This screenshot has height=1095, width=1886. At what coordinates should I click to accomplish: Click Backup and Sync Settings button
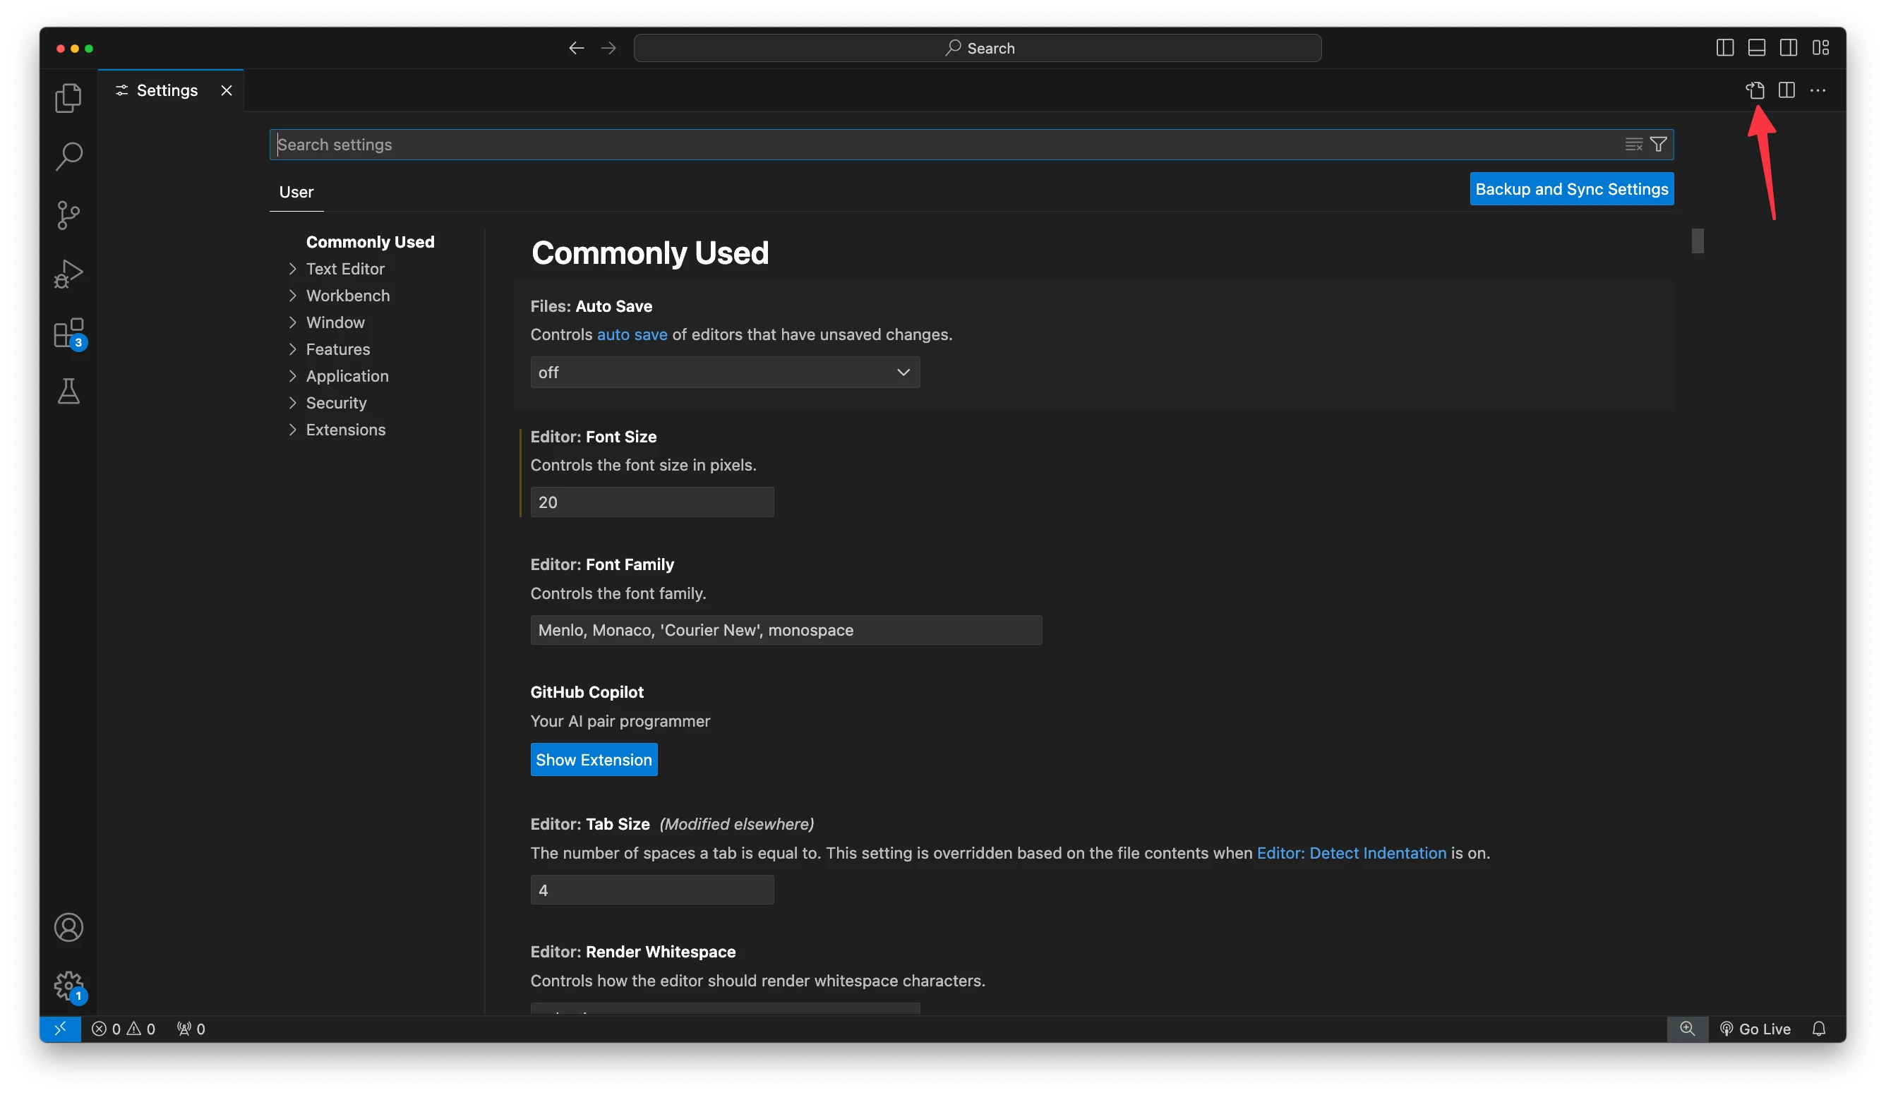(x=1571, y=189)
